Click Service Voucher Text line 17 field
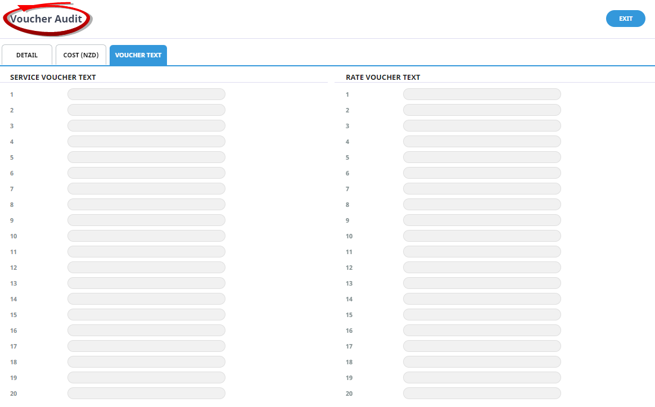This screenshot has height=407, width=655. (x=146, y=346)
